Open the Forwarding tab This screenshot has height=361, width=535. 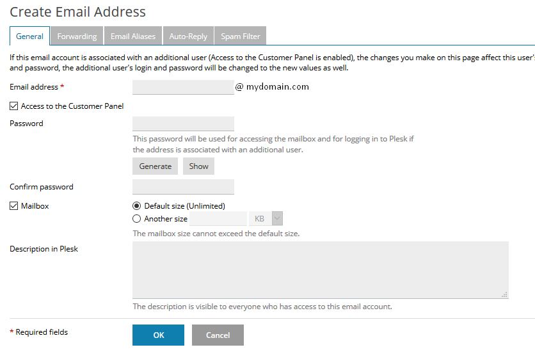point(77,36)
